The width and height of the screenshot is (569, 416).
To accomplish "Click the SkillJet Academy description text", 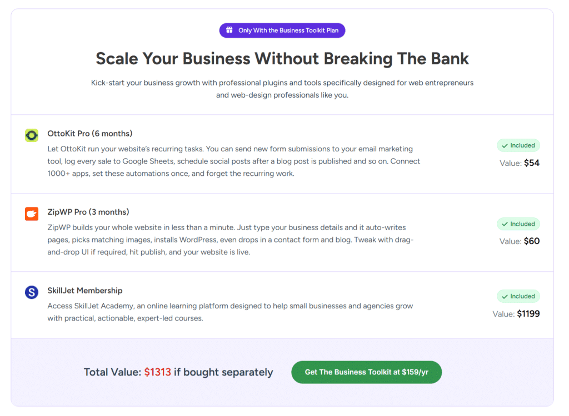I will [x=230, y=312].
